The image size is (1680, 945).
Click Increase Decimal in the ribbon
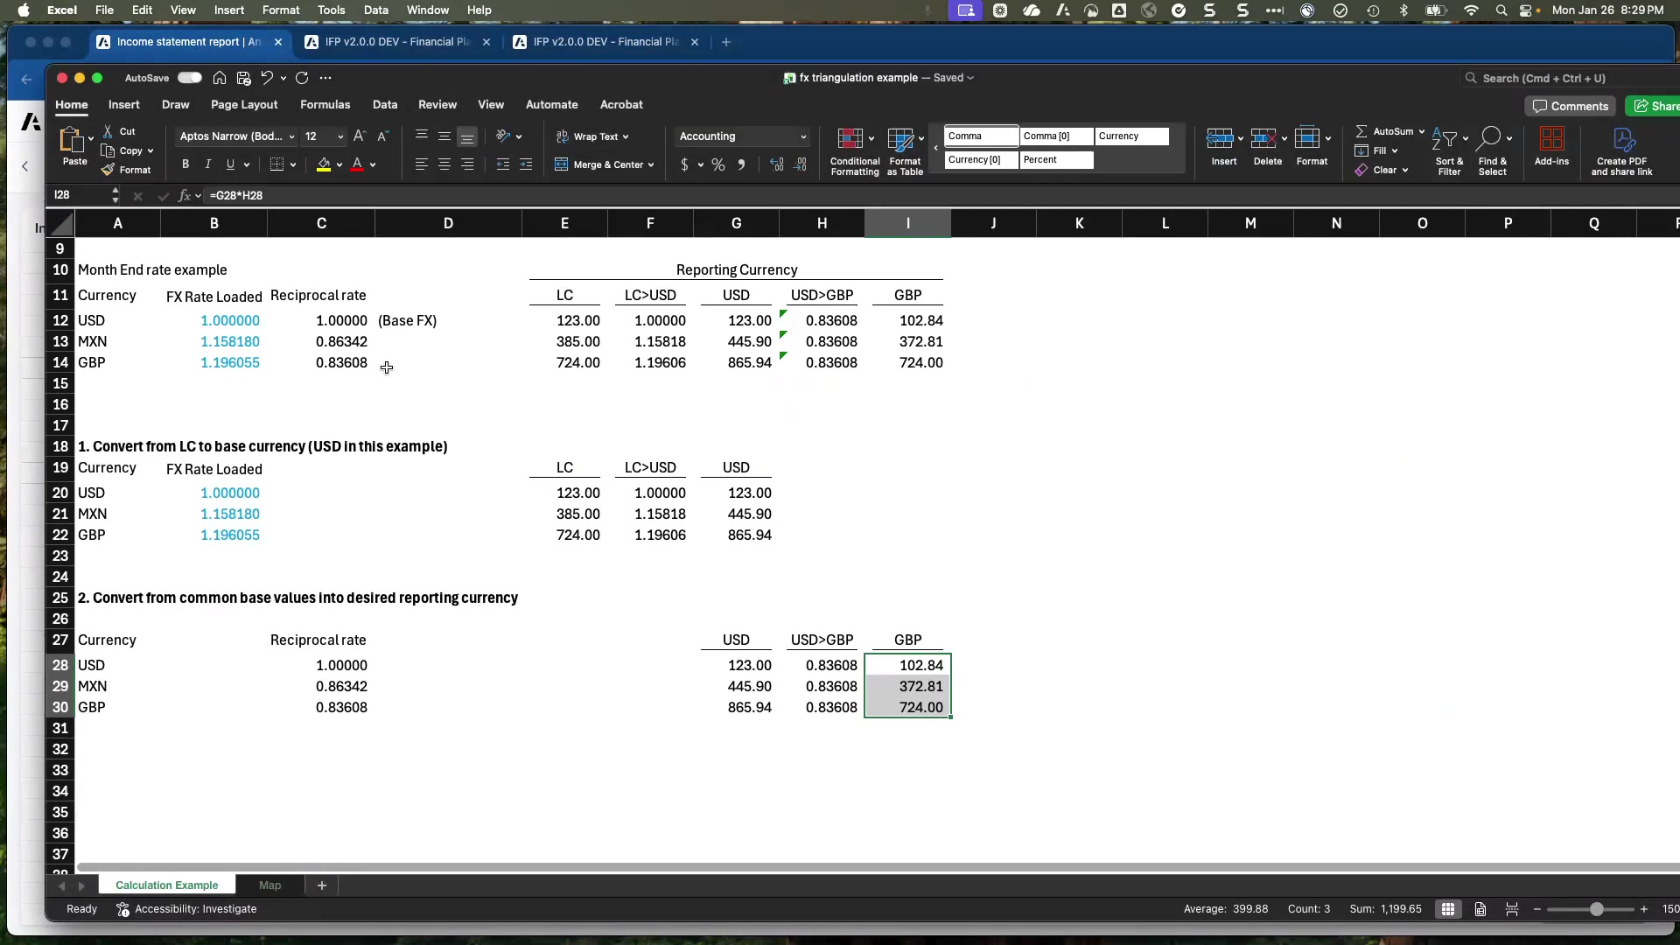(775, 164)
